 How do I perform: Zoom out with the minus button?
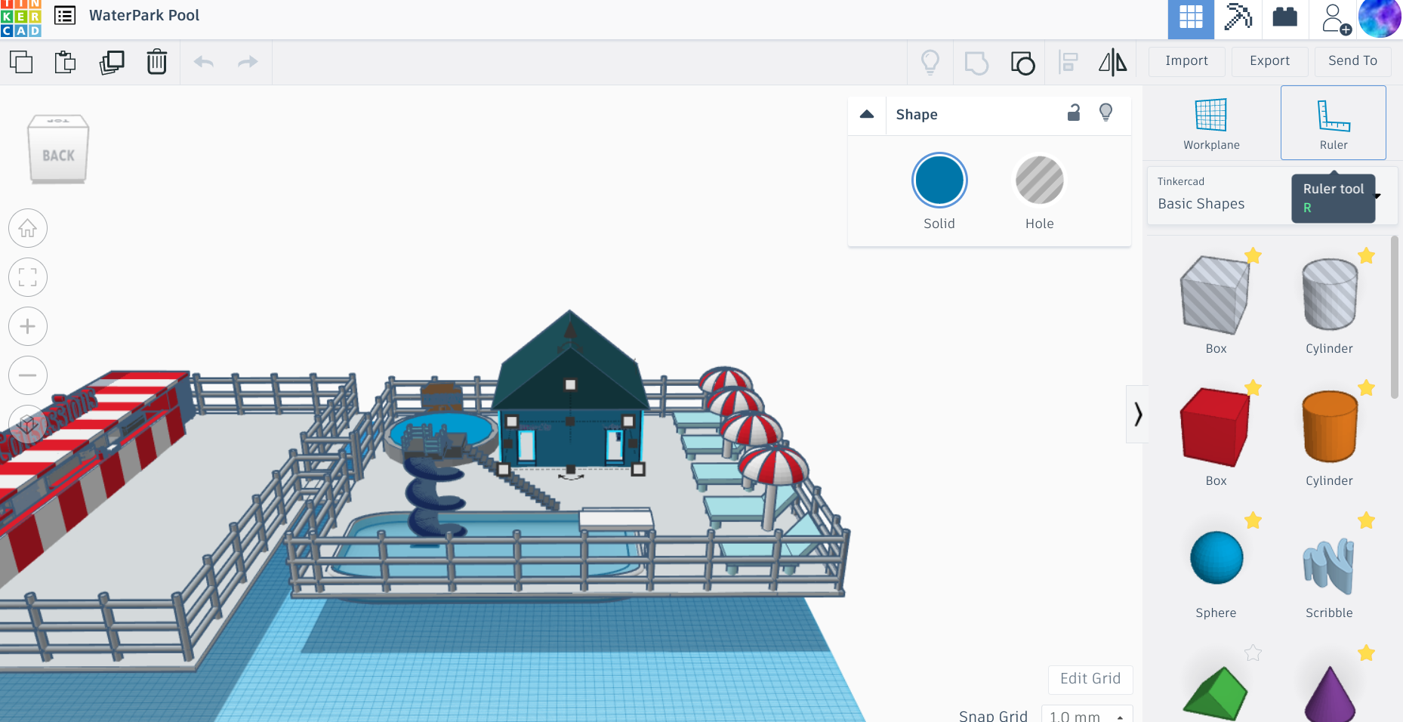coord(28,375)
